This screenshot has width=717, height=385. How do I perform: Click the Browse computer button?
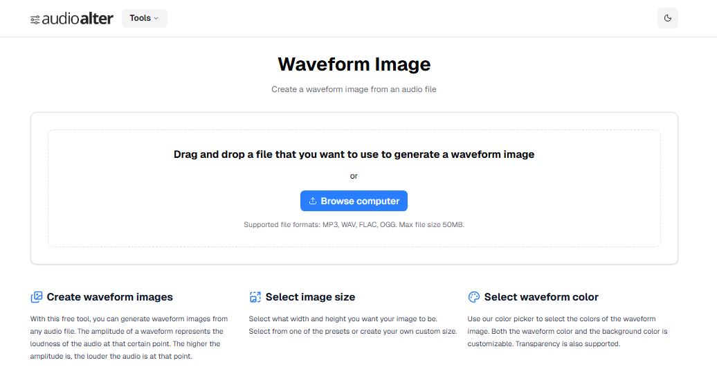click(x=354, y=201)
